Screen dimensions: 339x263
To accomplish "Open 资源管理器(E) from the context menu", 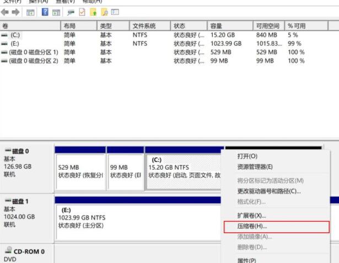I will point(255,167).
